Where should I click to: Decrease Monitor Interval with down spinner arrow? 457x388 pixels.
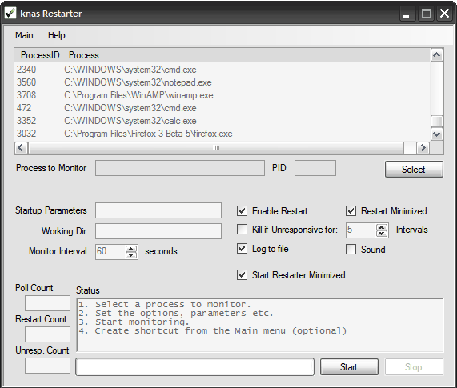point(131,255)
